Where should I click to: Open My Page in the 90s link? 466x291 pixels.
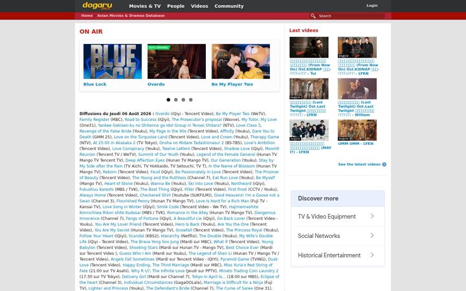(168, 131)
